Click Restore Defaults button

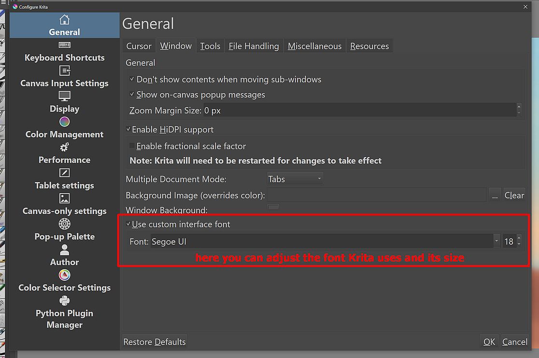[155, 342]
